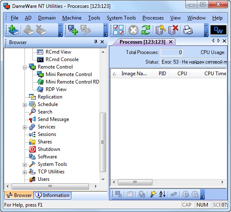Click the find process binoculars icon
Viewport: 231px width, 212px height.
click(142, 194)
